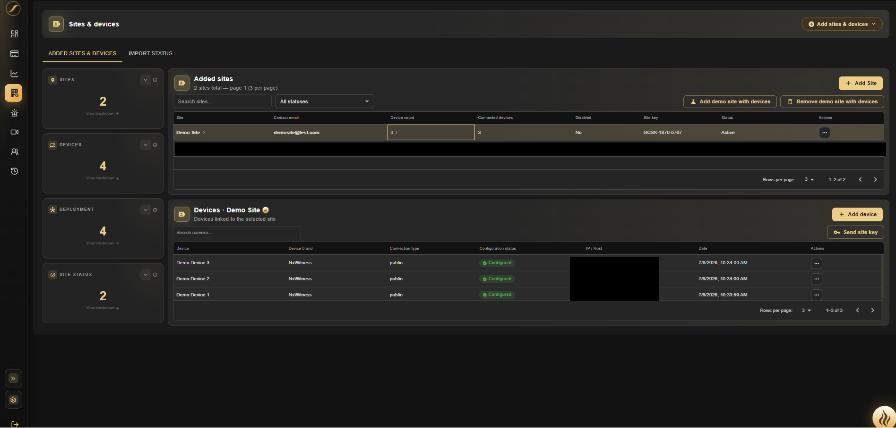Click site key GCSK-1876-5767
This screenshot has height=428, width=896.
(x=662, y=133)
